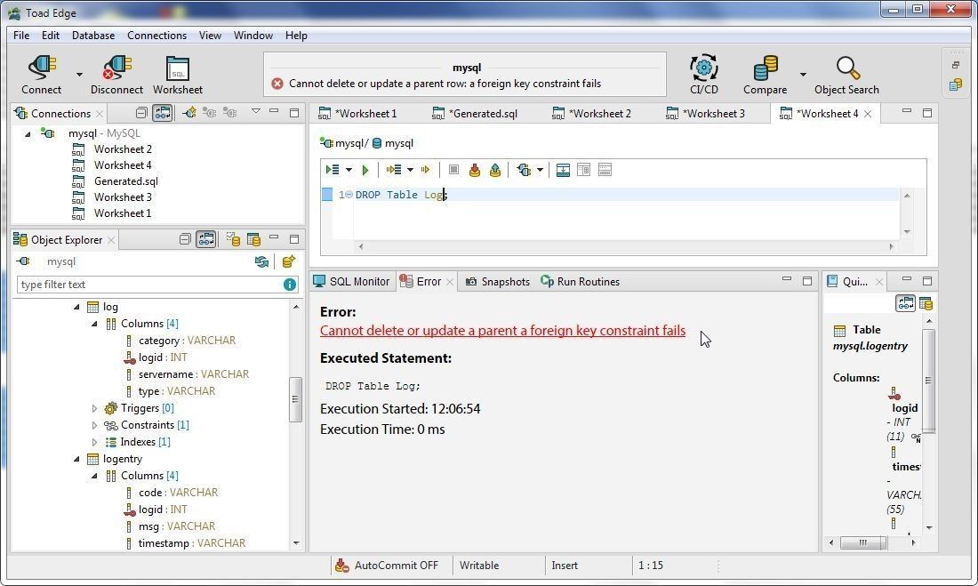Click the filter info icon in Object Explorer

pos(290,285)
